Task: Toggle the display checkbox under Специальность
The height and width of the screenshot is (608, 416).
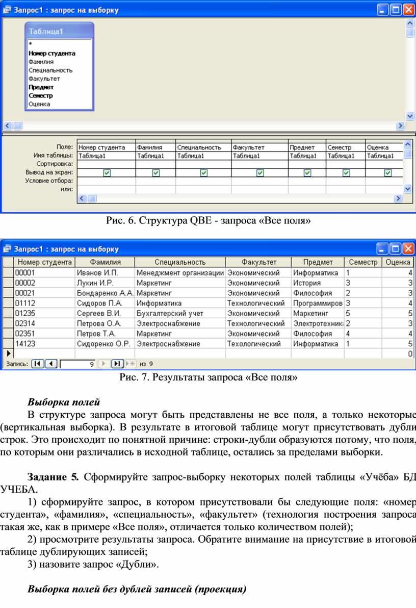Action: click(x=203, y=173)
